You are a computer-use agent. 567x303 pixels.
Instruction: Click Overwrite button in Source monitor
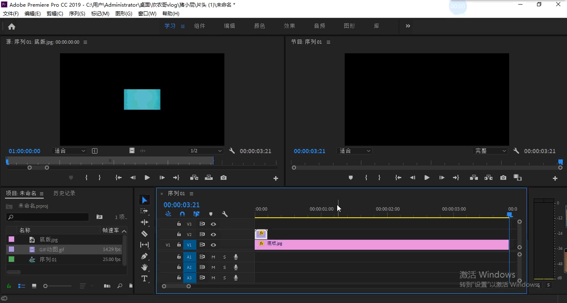pos(209,178)
